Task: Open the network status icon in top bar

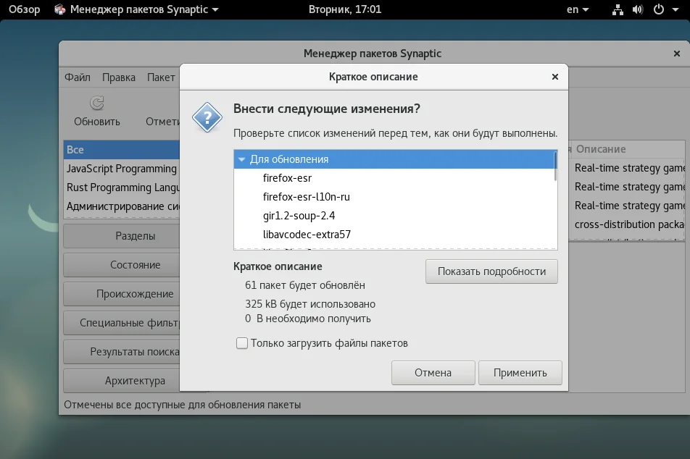Action: click(618, 9)
